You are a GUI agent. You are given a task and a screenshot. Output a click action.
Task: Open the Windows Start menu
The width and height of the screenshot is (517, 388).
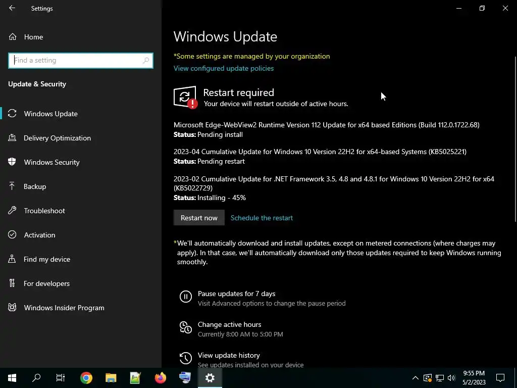[12, 378]
